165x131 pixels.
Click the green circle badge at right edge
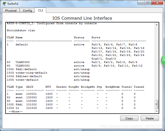tap(163, 60)
